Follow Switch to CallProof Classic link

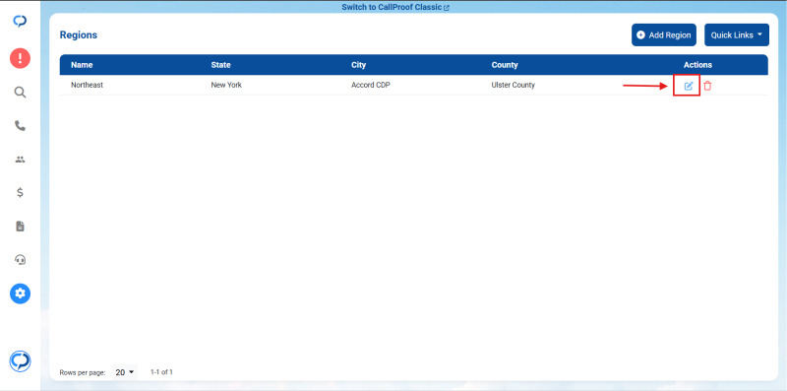(x=395, y=8)
